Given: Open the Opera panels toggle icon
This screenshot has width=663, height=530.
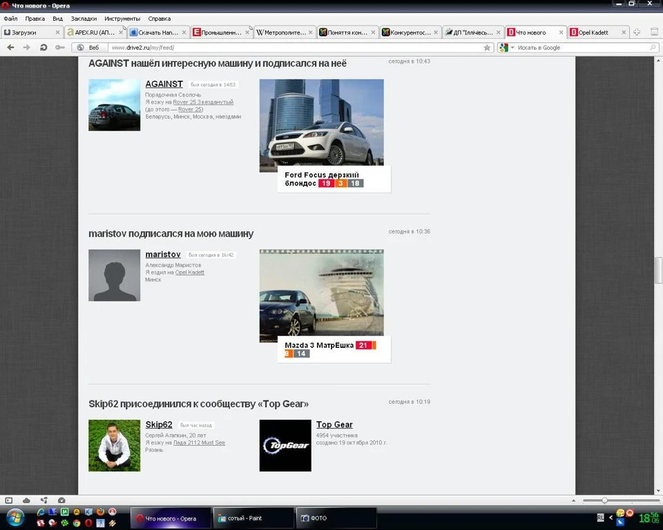Looking at the screenshot, I should pyautogui.click(x=9, y=500).
